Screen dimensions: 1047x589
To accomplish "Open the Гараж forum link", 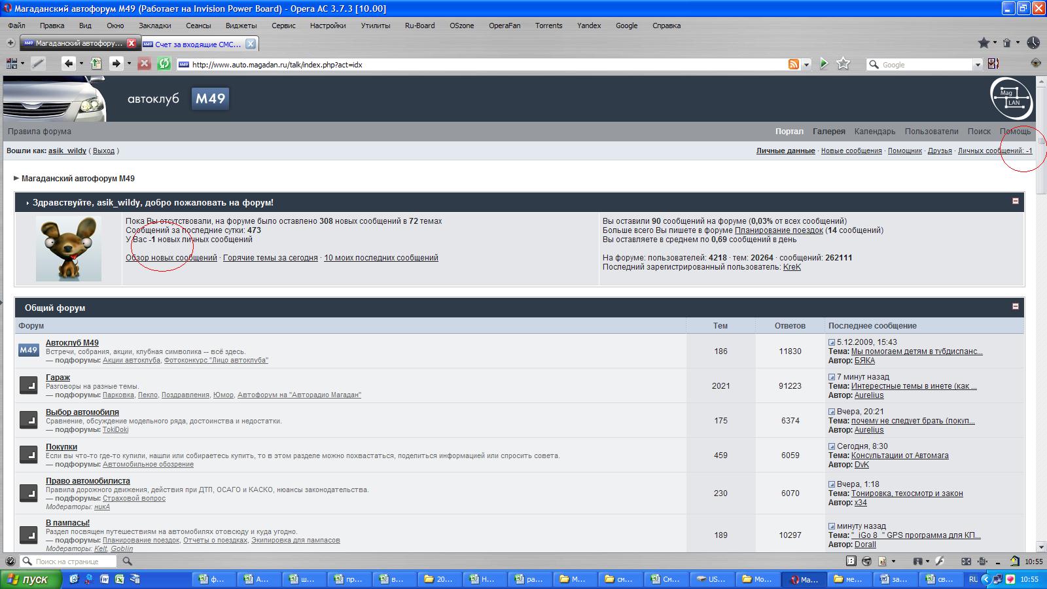I will pyautogui.click(x=58, y=378).
